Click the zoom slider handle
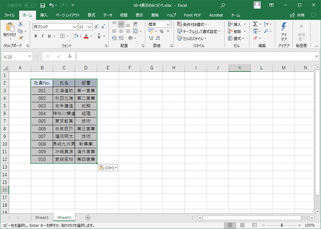The width and height of the screenshot is (321, 229). tap(282, 225)
